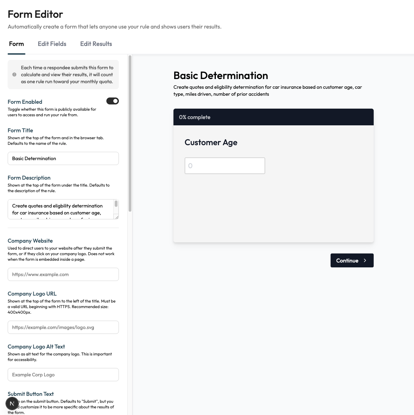The image size is (414, 415).
Task: Click the Continue button on the form preview
Action: click(x=348, y=260)
